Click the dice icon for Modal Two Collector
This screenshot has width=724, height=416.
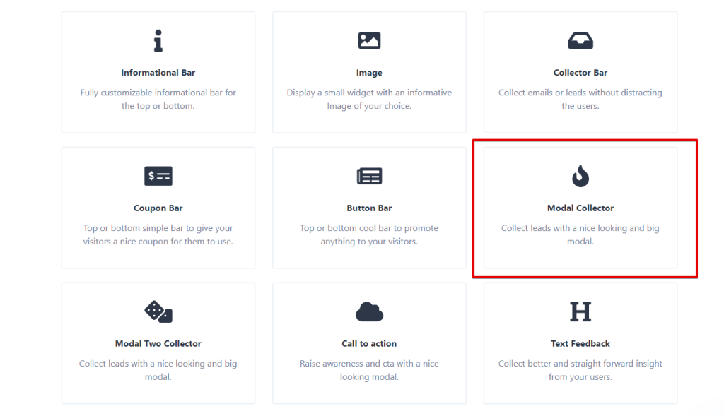[158, 311]
